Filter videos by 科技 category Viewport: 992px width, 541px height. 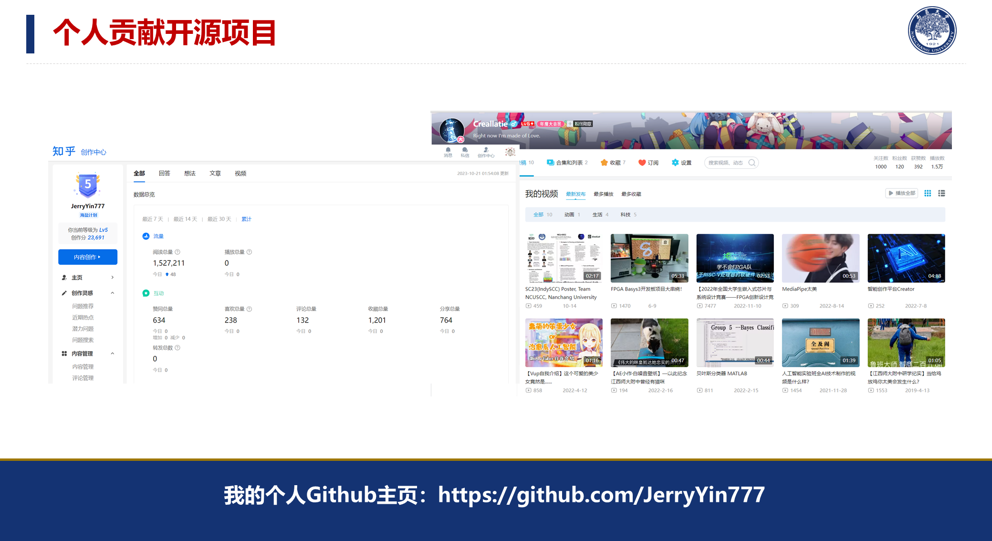[628, 215]
